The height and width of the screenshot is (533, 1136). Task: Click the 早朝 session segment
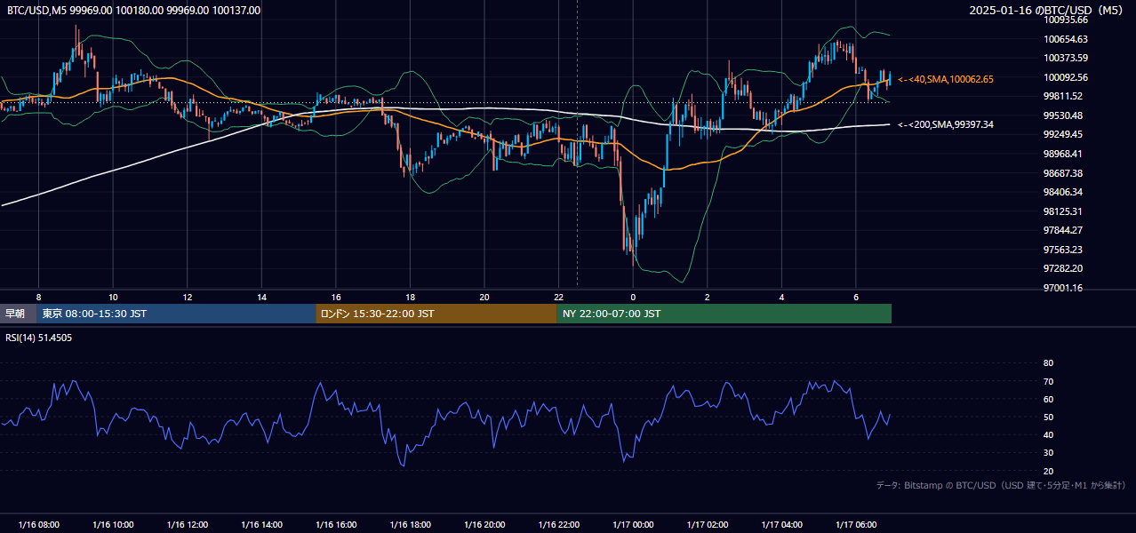tap(18, 314)
